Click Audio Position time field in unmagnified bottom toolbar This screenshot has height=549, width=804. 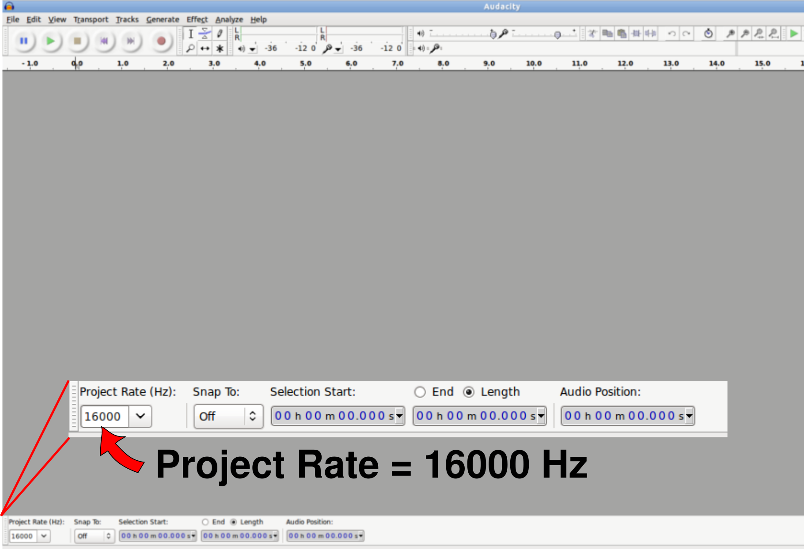pos(325,536)
